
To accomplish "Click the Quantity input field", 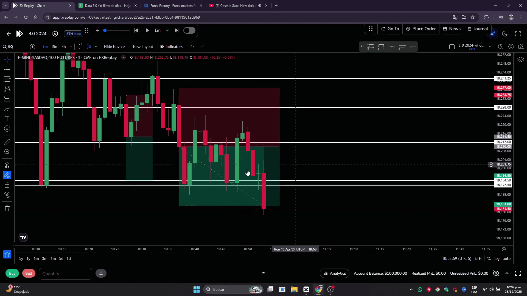I will (x=65, y=274).
